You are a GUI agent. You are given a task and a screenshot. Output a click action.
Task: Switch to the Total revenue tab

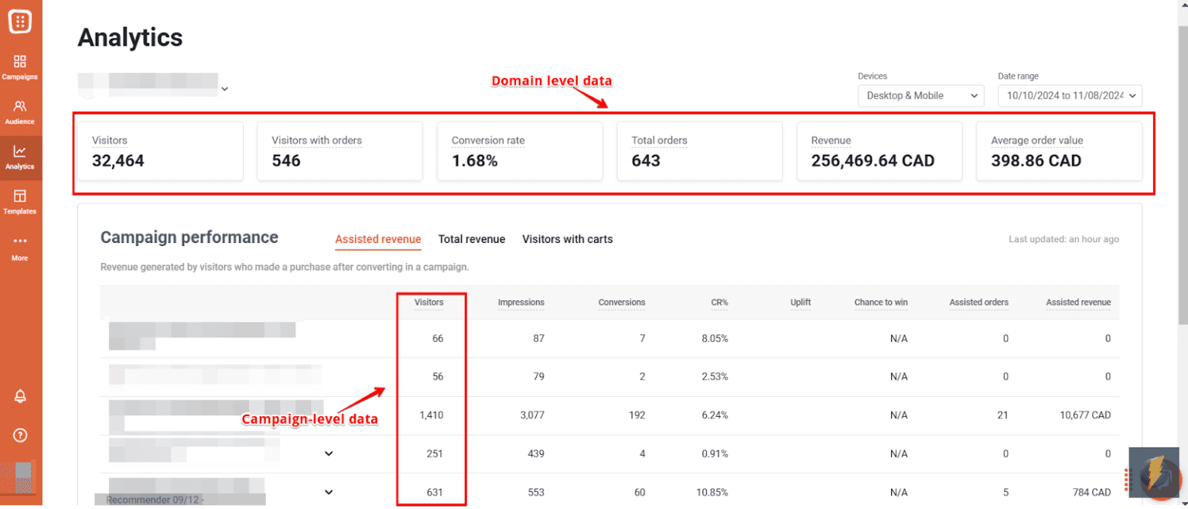pos(471,239)
